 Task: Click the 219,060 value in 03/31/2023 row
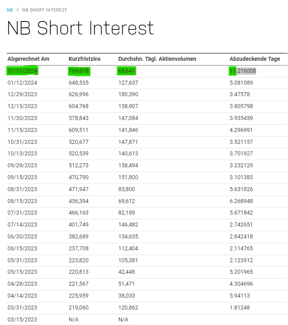78,308
